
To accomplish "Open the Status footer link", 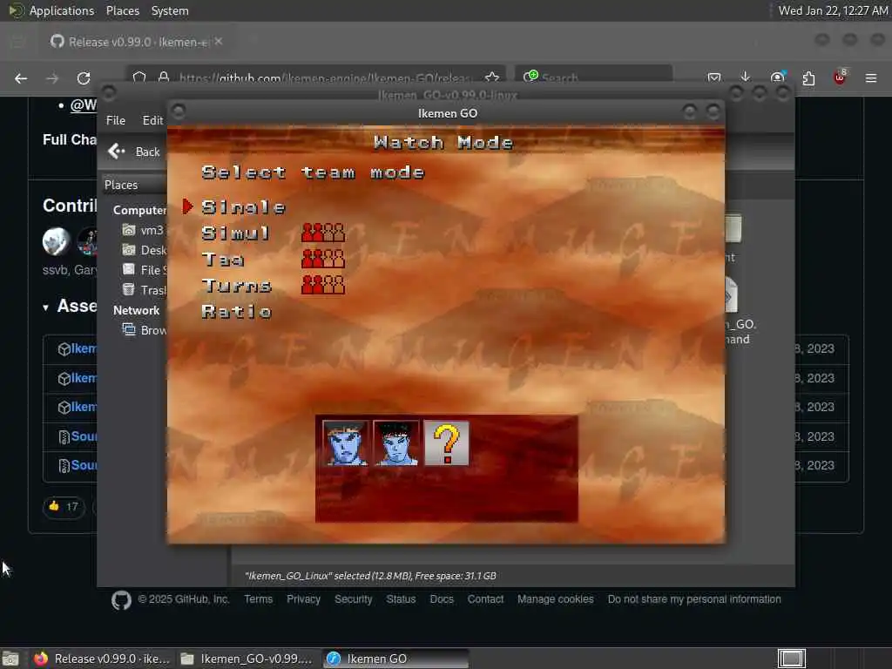I will tap(401, 599).
